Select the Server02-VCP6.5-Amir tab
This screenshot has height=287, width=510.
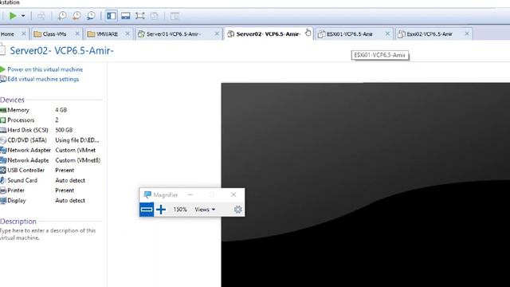268,33
